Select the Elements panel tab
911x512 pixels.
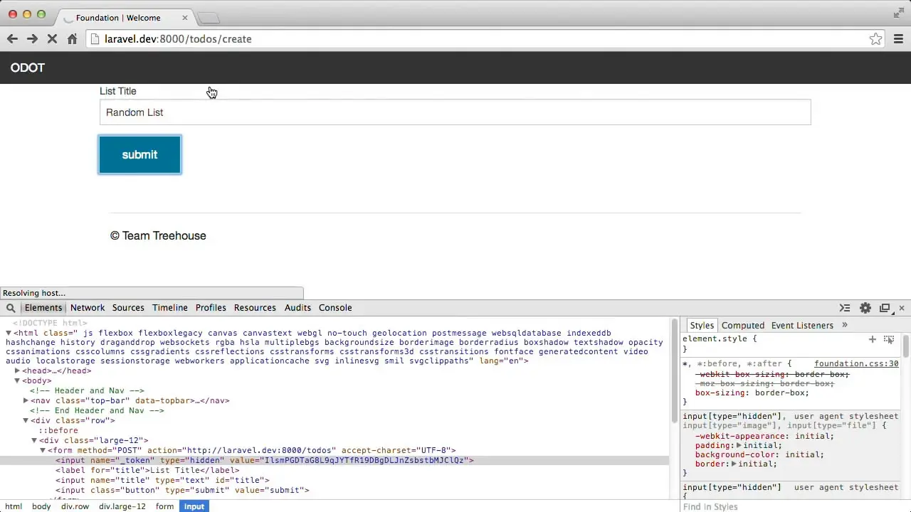click(43, 308)
